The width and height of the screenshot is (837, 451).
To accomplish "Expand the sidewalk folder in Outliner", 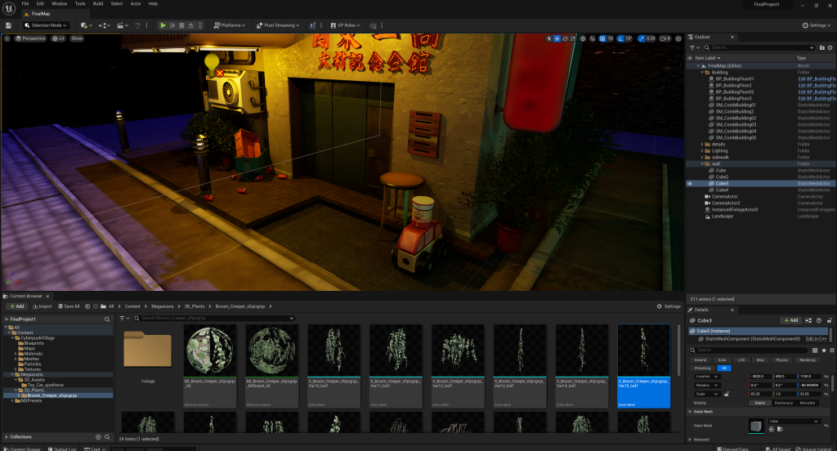I will coord(702,158).
